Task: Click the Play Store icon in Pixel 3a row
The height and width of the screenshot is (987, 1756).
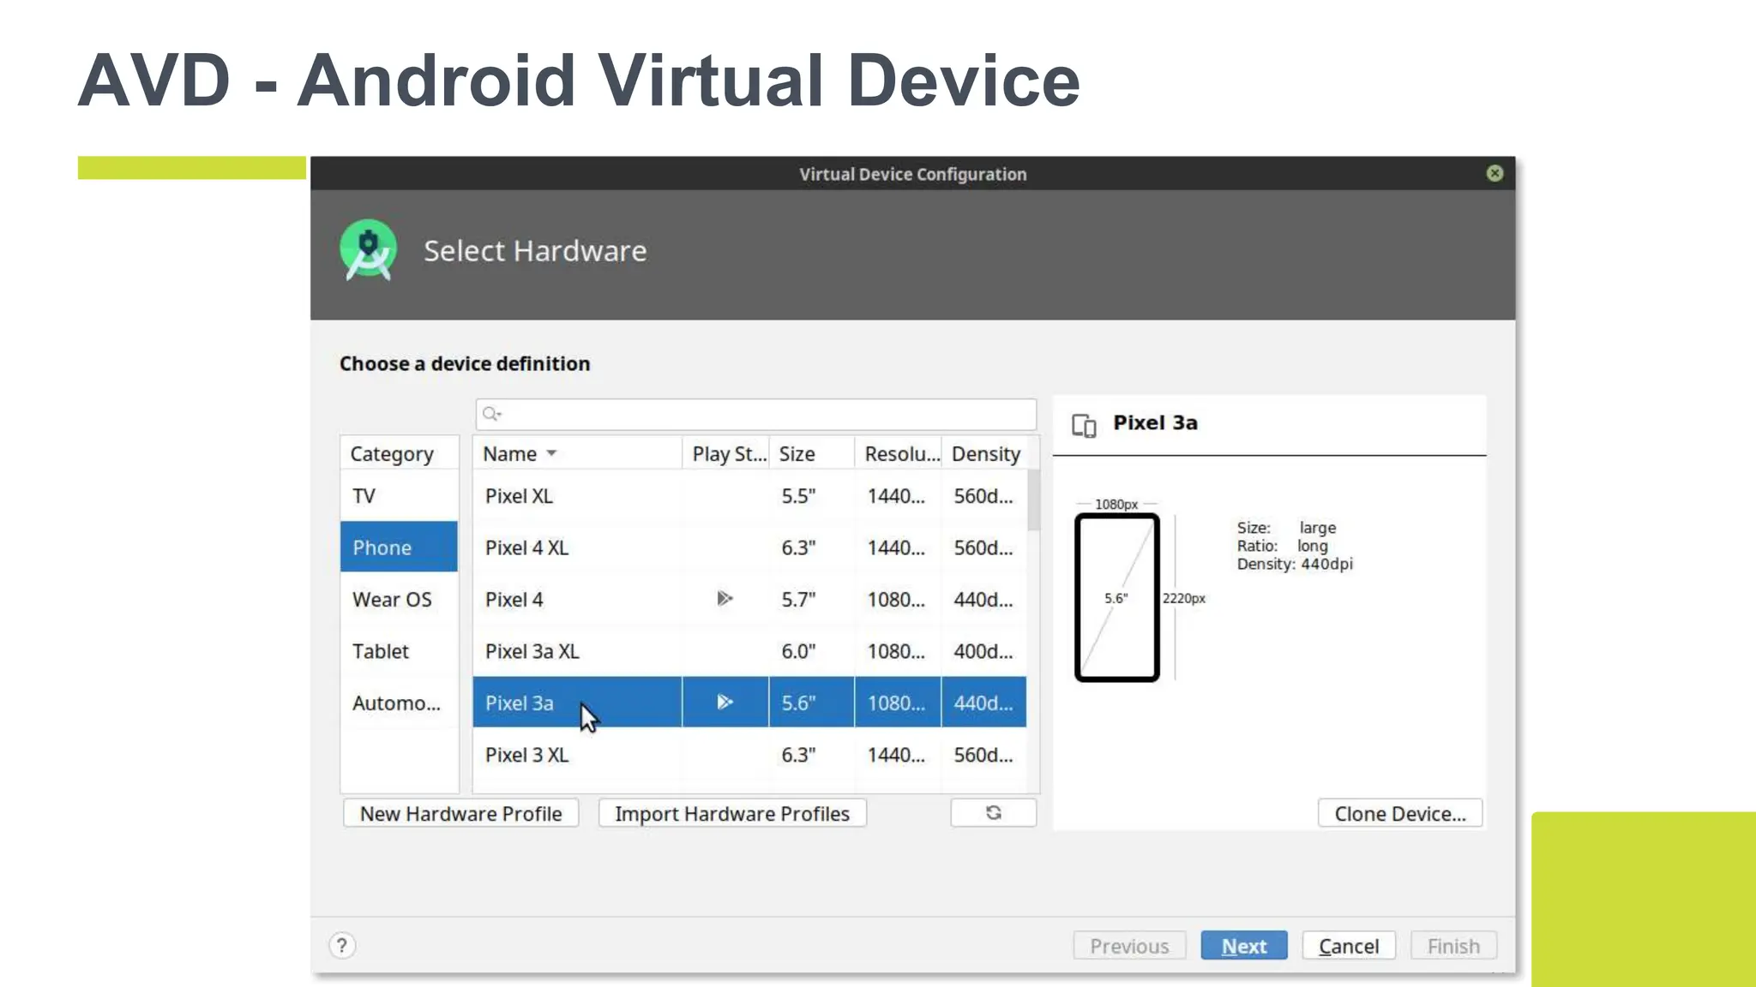Action: pyautogui.click(x=725, y=702)
